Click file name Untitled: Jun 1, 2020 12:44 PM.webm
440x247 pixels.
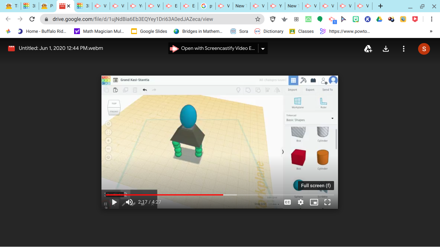tap(61, 48)
